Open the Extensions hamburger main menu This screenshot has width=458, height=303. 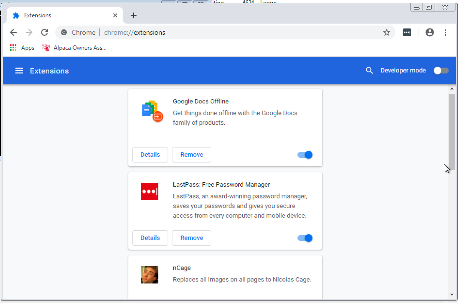tap(19, 71)
